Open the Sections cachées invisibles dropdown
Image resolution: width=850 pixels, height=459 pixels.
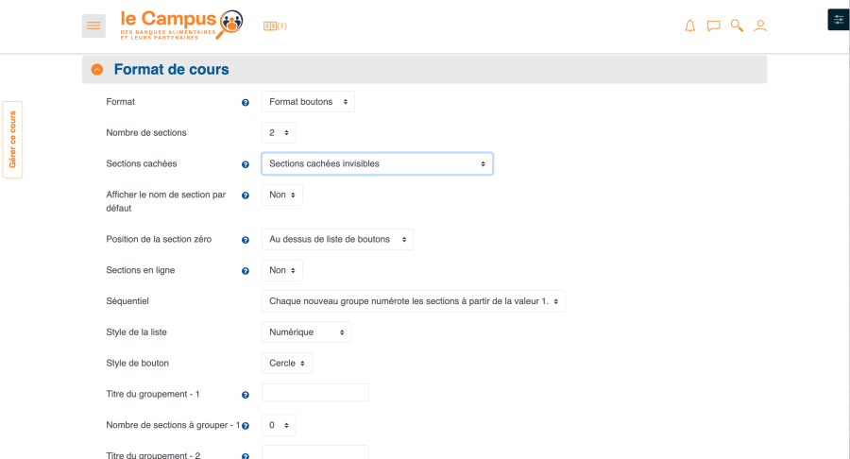(x=377, y=163)
